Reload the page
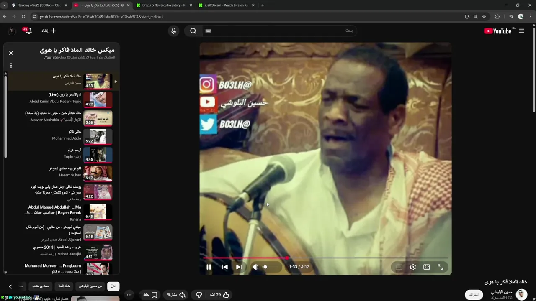This screenshot has width=536, height=301. point(23,17)
